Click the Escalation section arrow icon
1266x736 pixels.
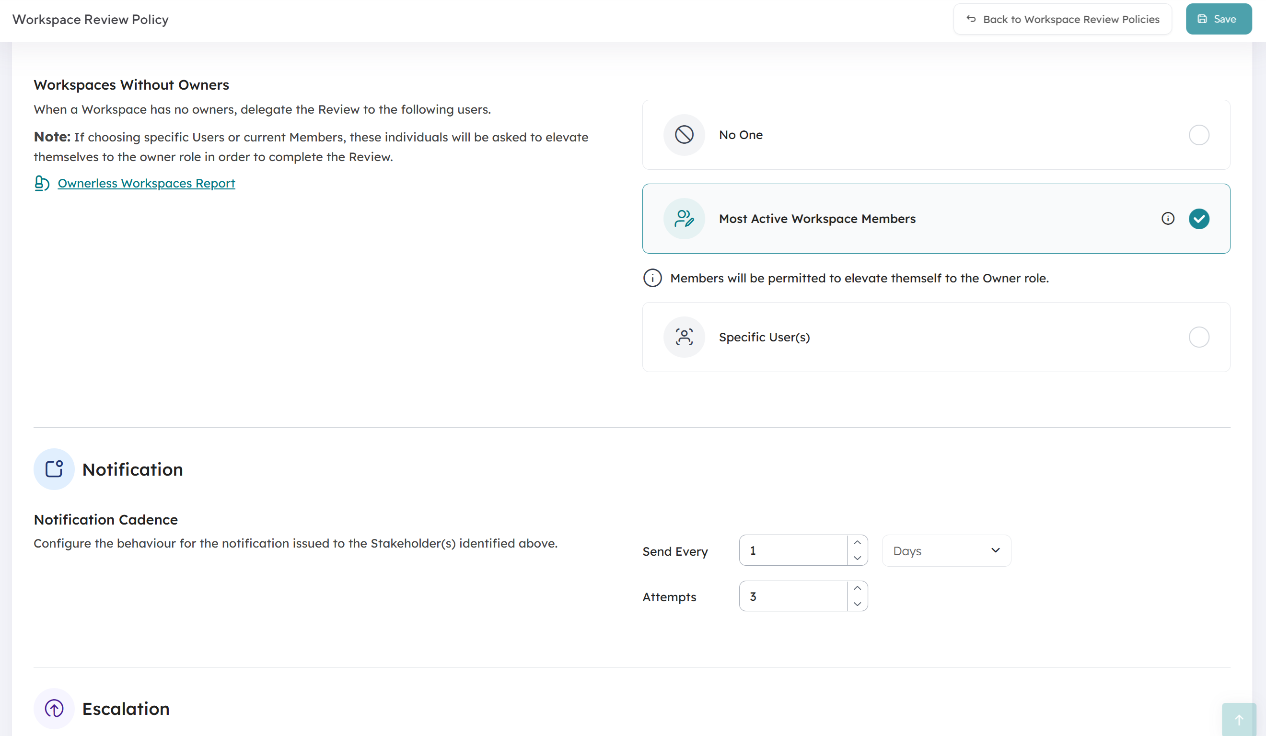[x=54, y=709]
